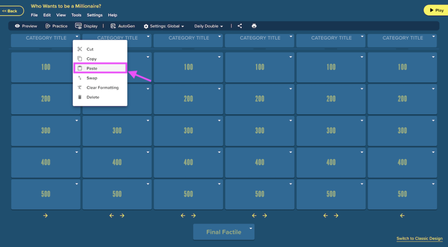The image size is (448, 247).
Task: Click the share icon in toolbar
Action: coord(240,26)
